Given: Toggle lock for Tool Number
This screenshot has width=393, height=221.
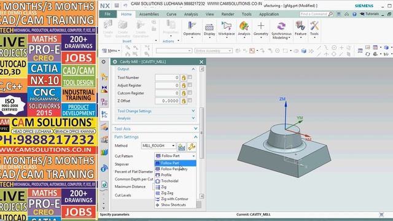Looking at the screenshot, I should pos(184,78).
